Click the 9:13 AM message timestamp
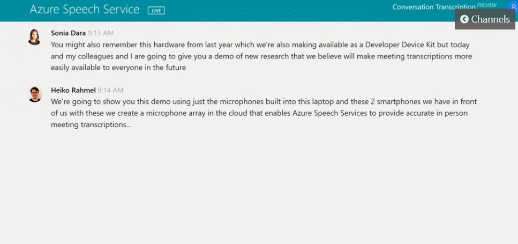518x244 pixels. click(101, 33)
